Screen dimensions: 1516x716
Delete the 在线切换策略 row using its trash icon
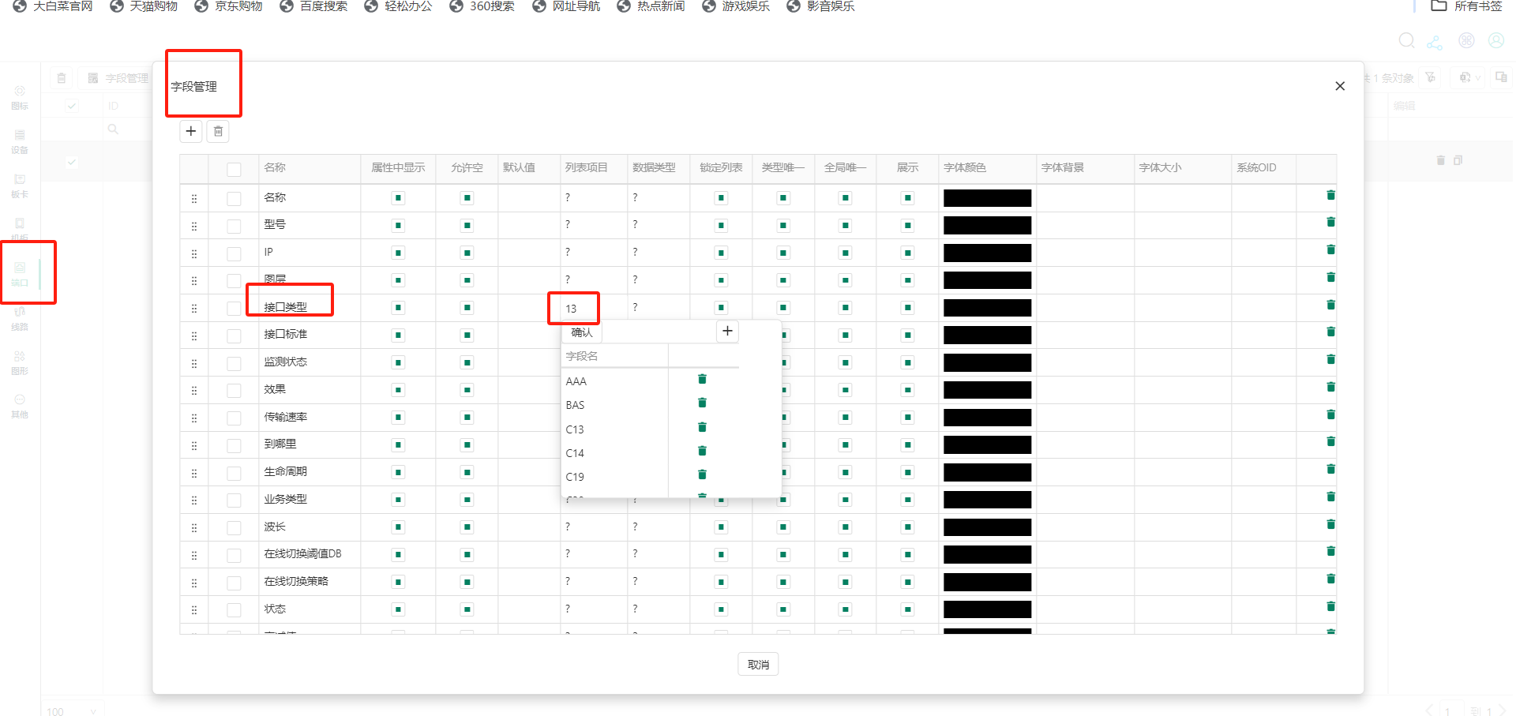pos(1330,579)
